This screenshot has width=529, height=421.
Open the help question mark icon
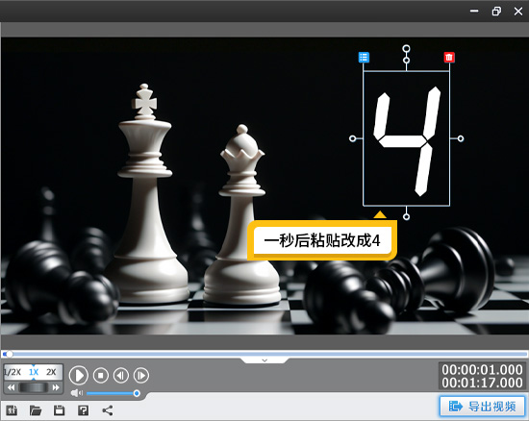click(x=84, y=410)
